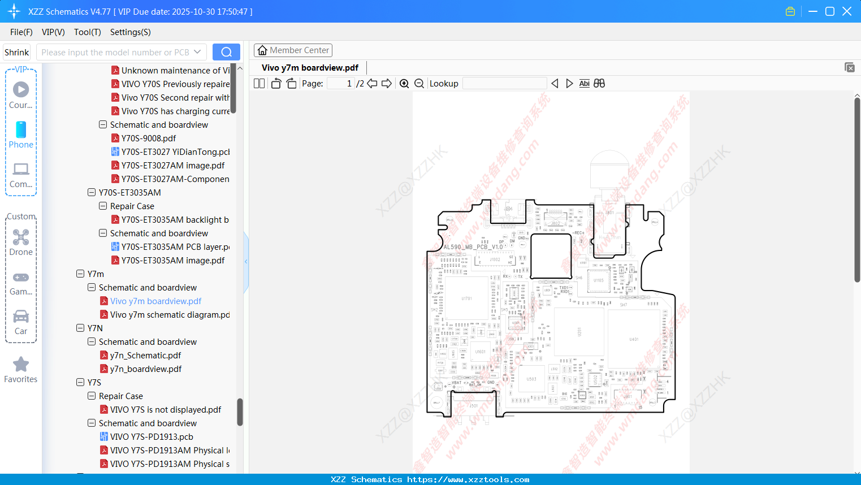The height and width of the screenshot is (485, 861).
Task: Open the Drone category
Action: click(21, 242)
